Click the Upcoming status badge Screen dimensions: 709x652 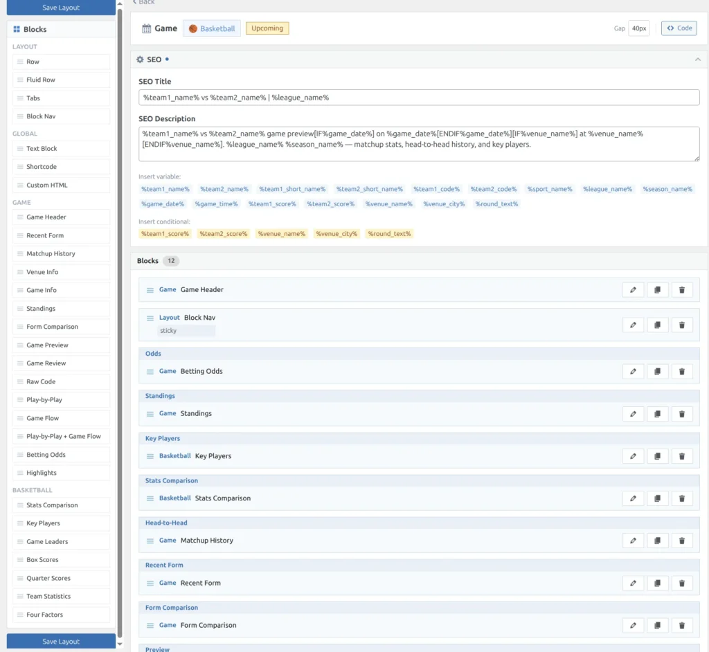[x=267, y=28]
